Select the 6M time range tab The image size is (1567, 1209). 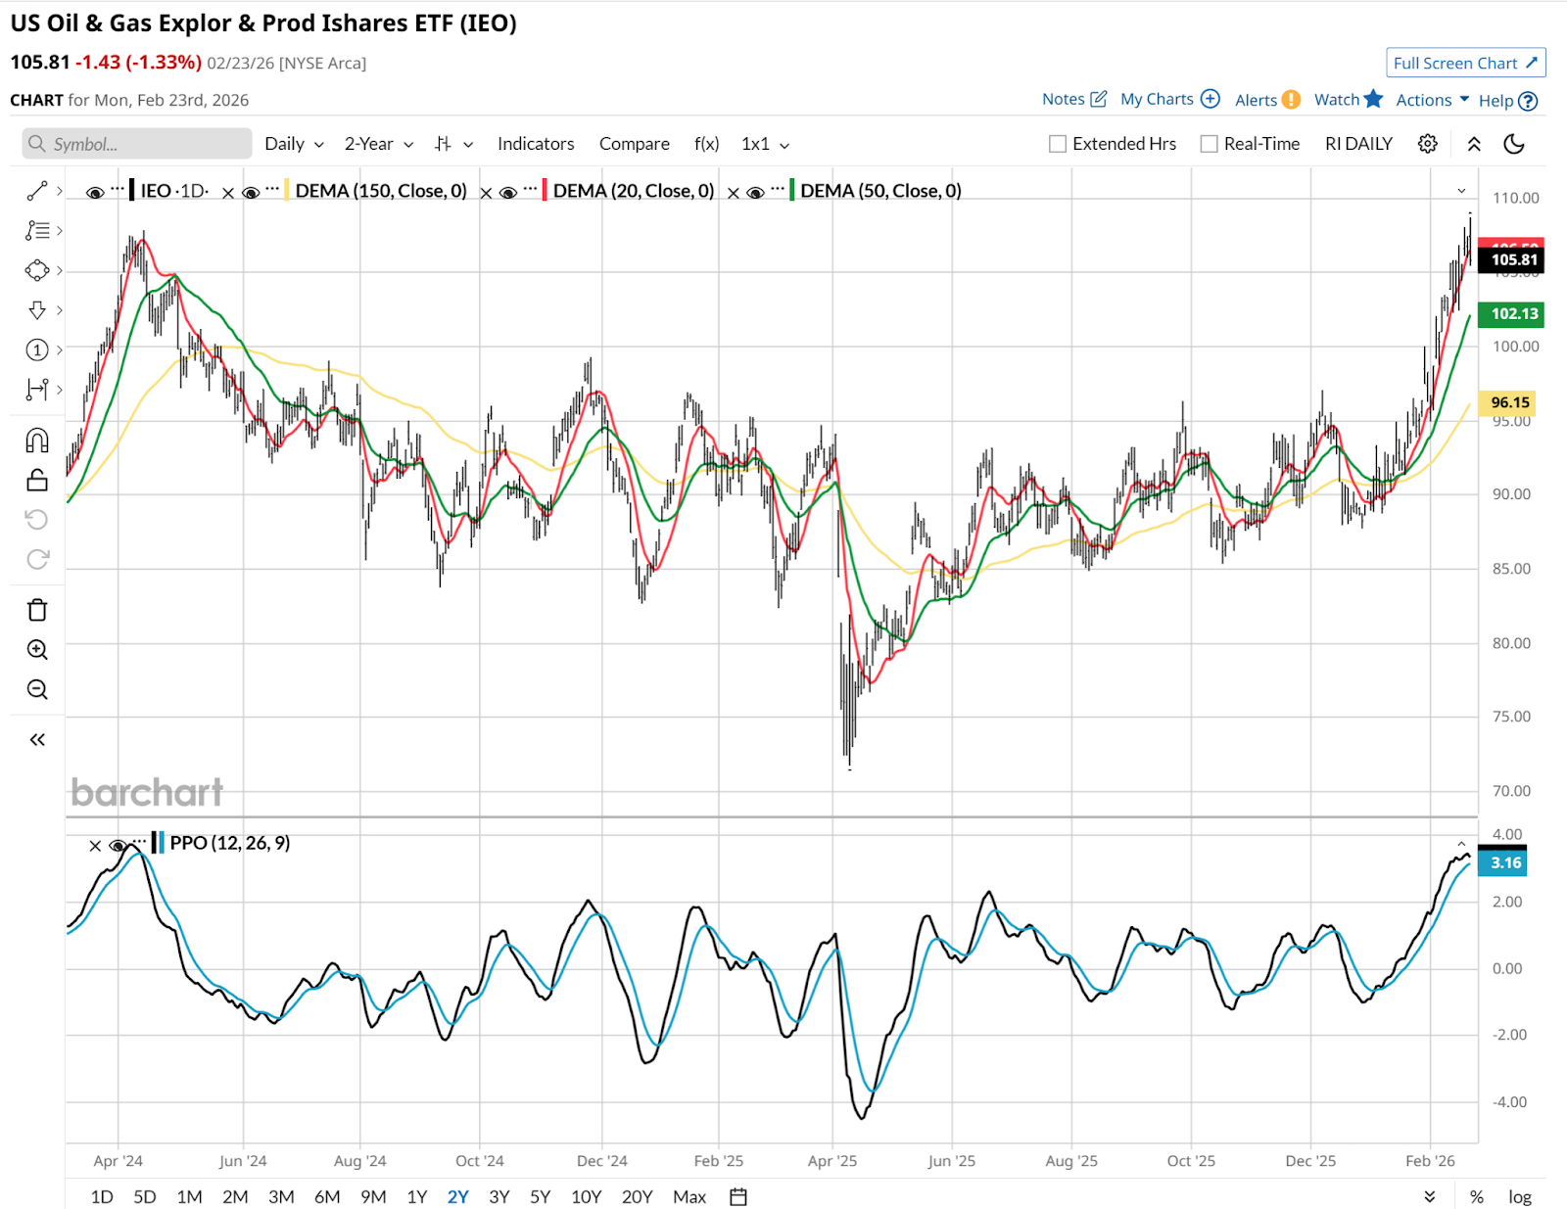[327, 1196]
